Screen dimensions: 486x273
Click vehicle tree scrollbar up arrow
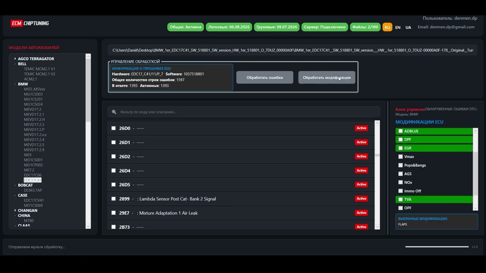(88, 56)
